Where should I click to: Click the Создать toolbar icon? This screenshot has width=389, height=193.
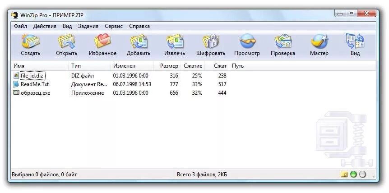tap(30, 41)
